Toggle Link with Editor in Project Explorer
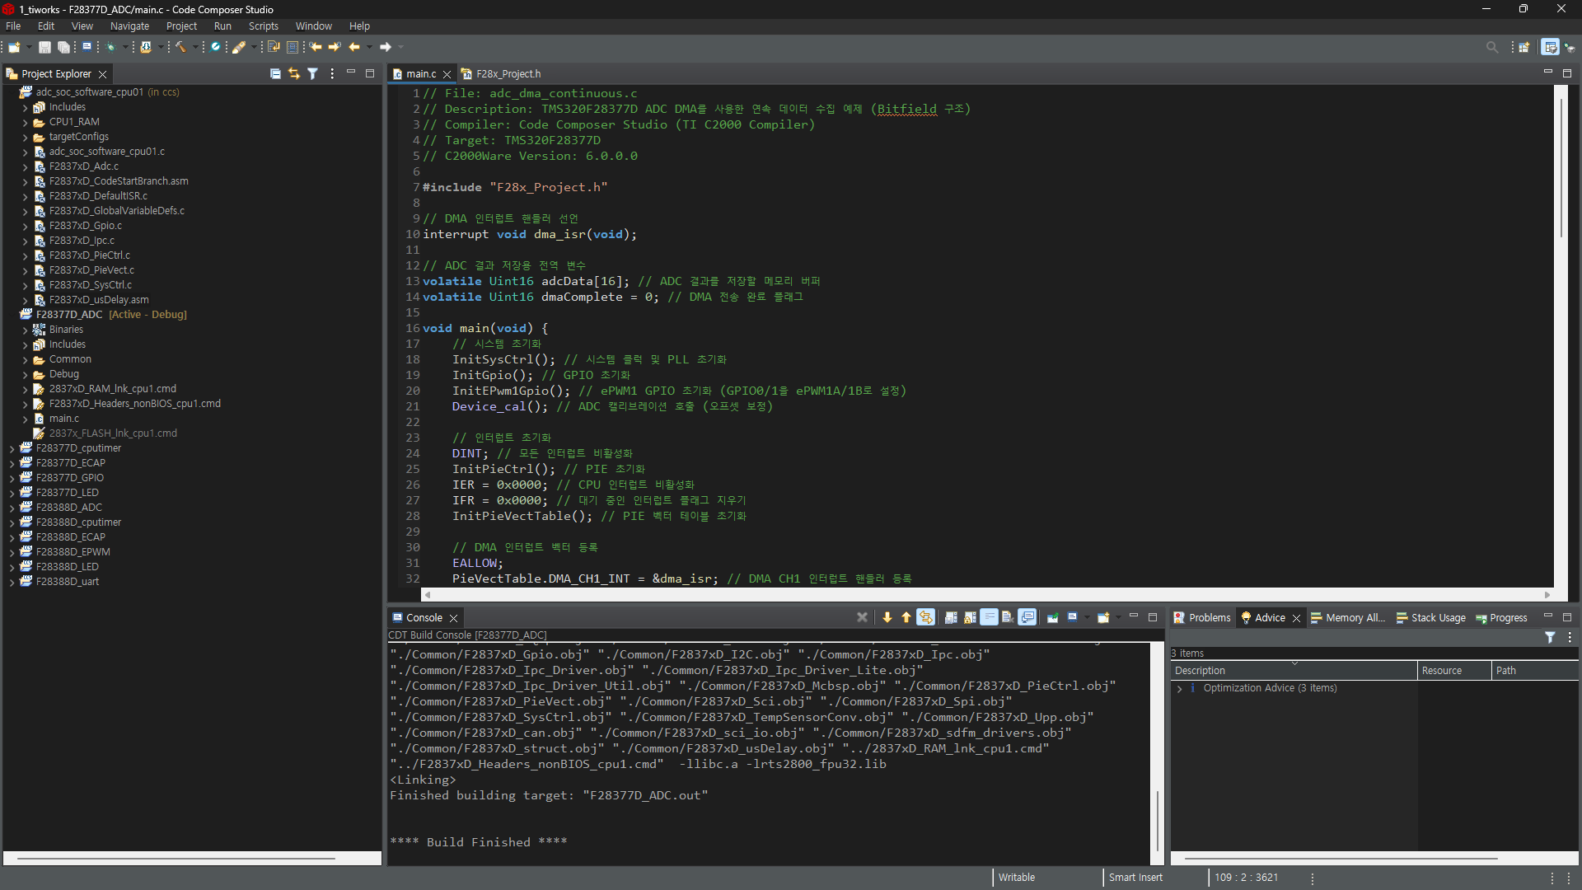The height and width of the screenshot is (890, 1582). tap(294, 73)
